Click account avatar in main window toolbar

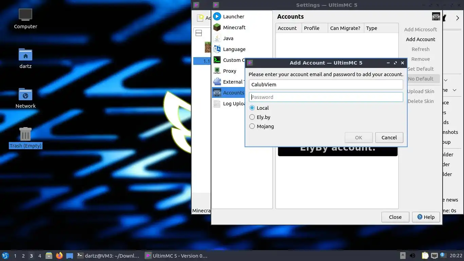click(x=436, y=16)
